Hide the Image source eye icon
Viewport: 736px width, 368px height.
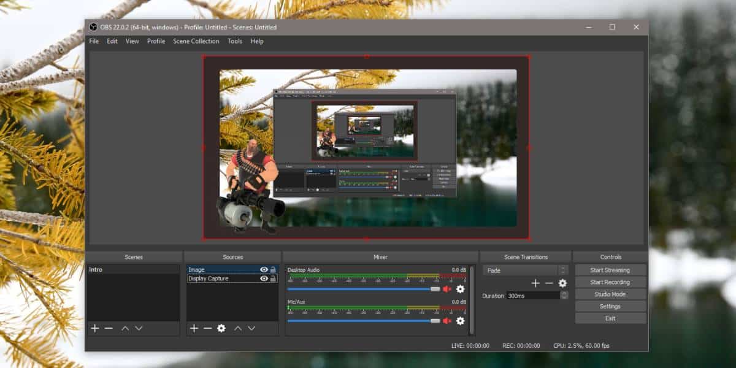264,270
